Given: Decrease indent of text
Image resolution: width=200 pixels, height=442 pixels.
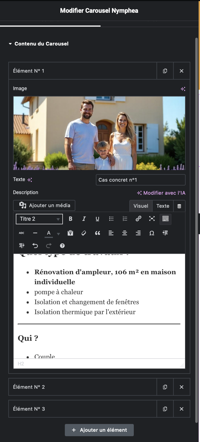Looking at the screenshot, I should tap(165, 233).
